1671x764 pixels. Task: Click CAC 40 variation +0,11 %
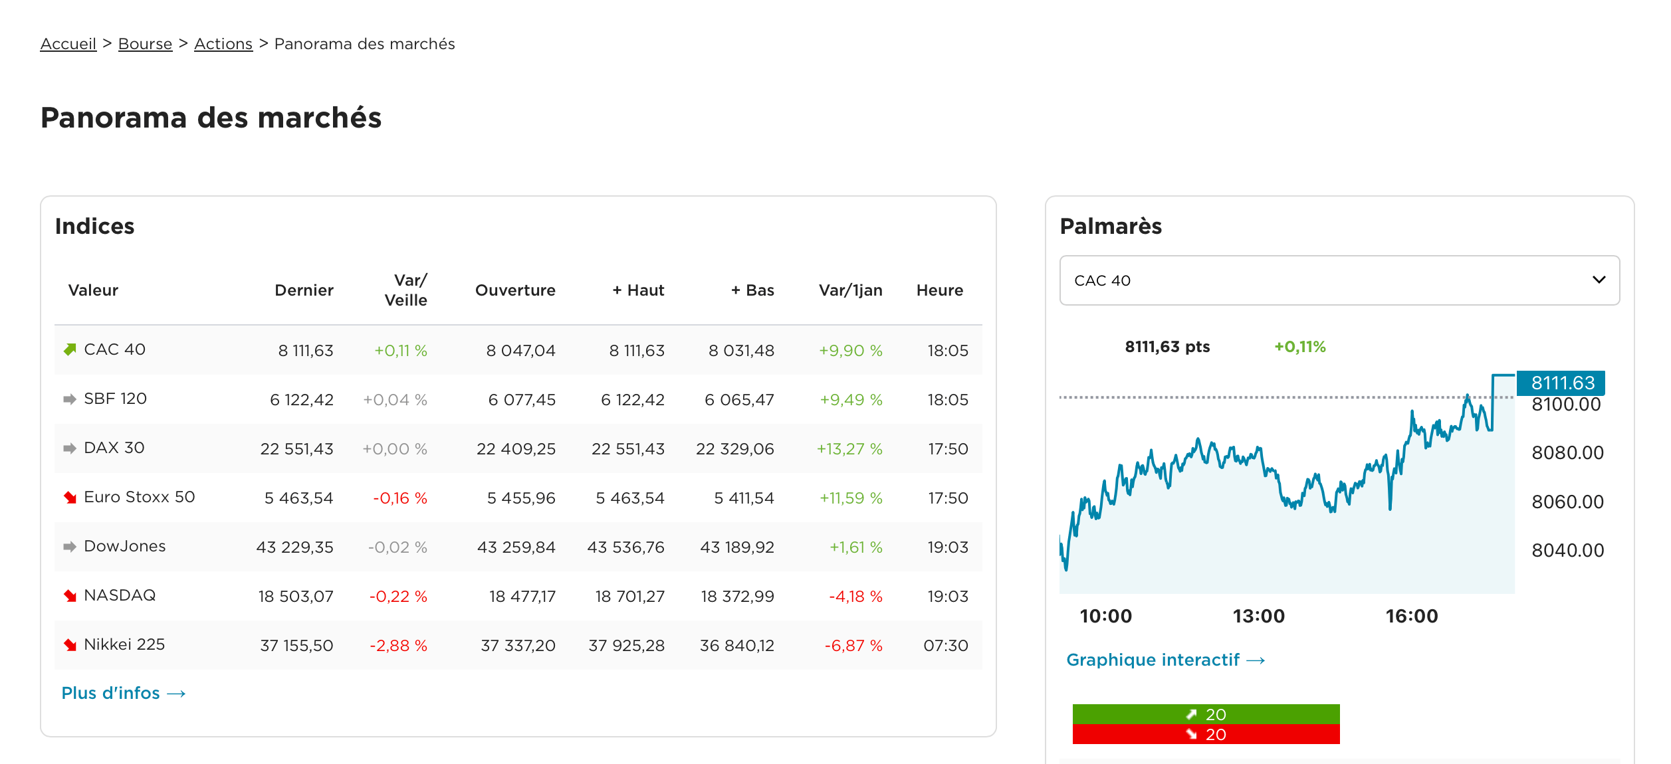pyautogui.click(x=401, y=351)
